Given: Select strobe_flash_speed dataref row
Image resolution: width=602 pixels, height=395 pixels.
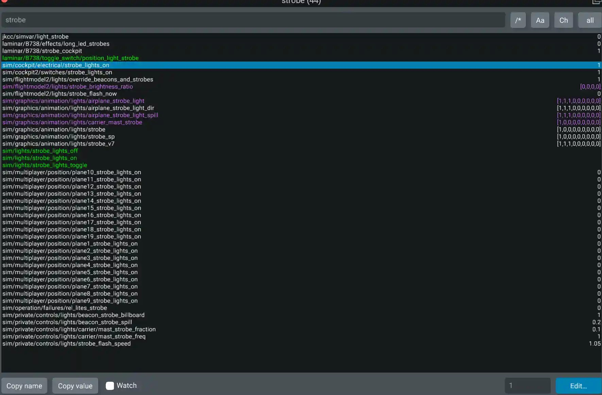Looking at the screenshot, I should [x=301, y=344].
